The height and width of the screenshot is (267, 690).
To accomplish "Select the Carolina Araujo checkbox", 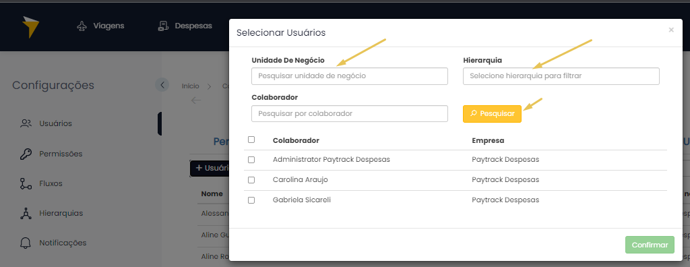I will (x=251, y=180).
